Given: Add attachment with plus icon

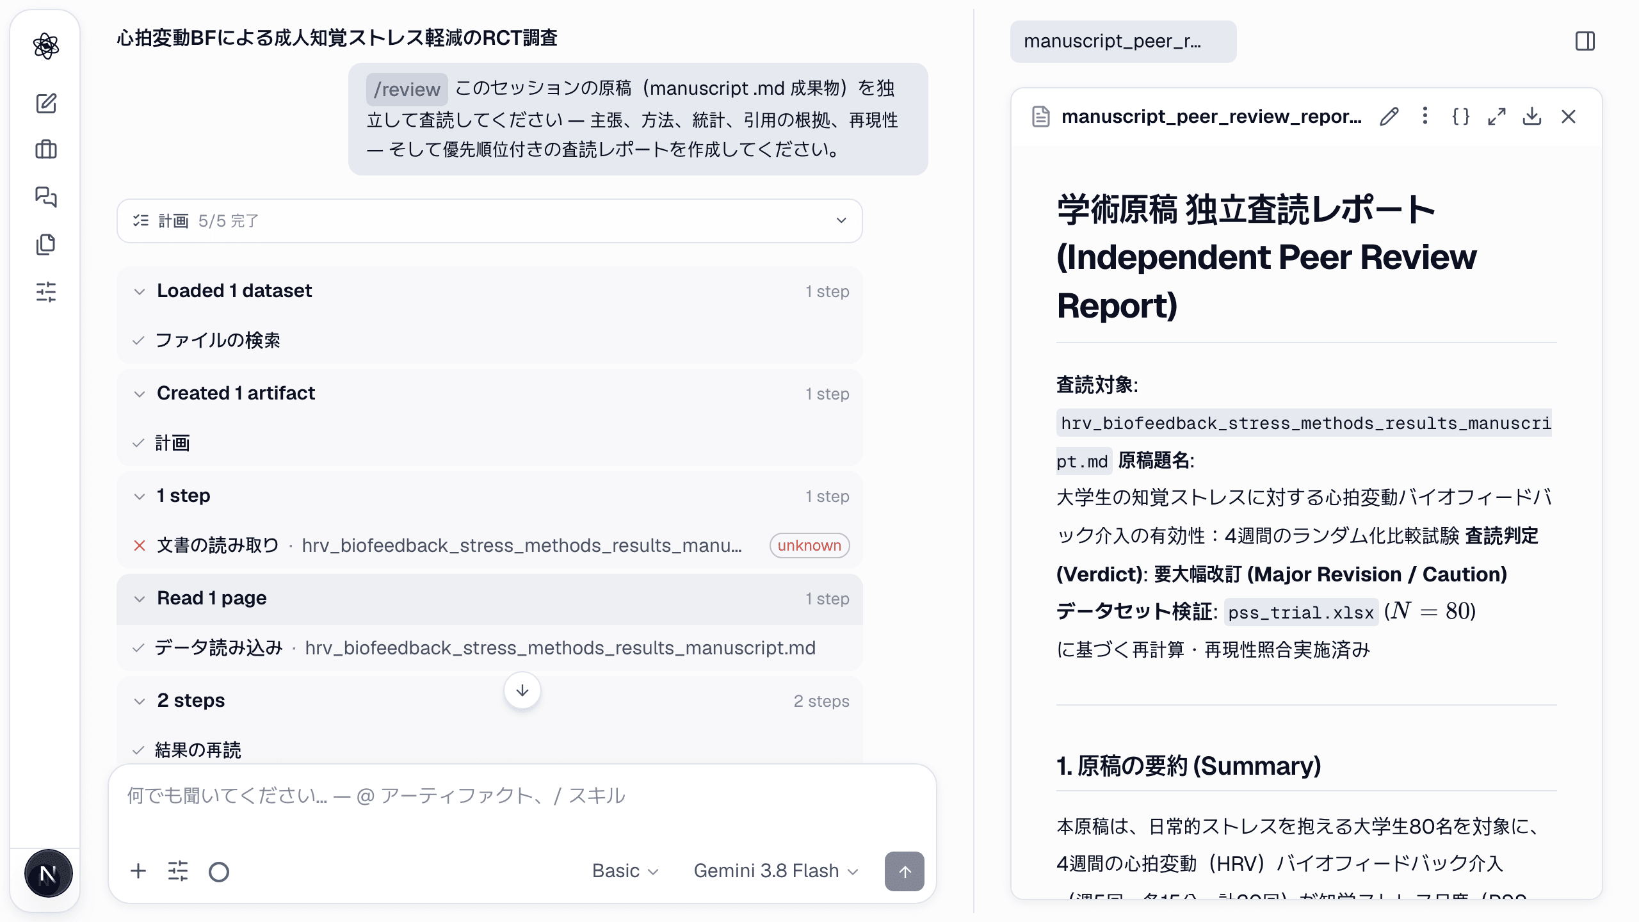Looking at the screenshot, I should [x=138, y=871].
